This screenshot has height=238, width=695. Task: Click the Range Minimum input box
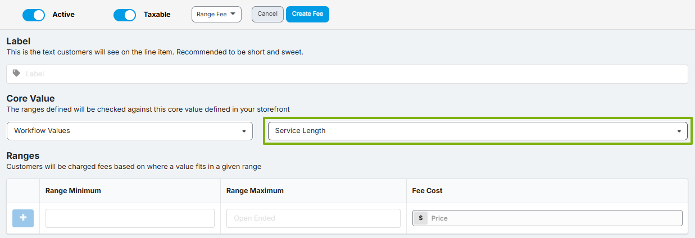click(130, 218)
